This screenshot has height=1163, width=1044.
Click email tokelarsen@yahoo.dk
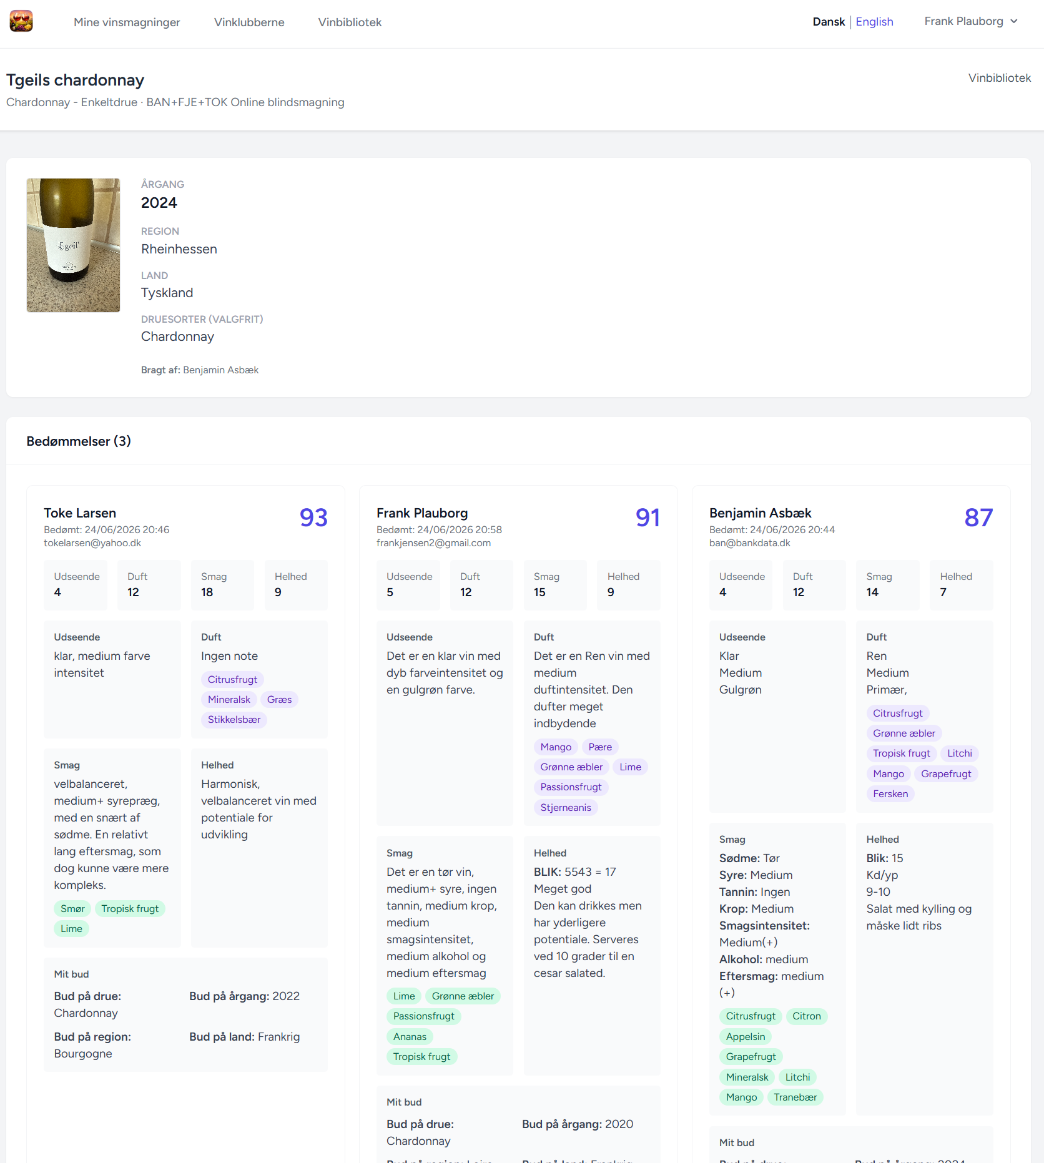click(x=92, y=543)
